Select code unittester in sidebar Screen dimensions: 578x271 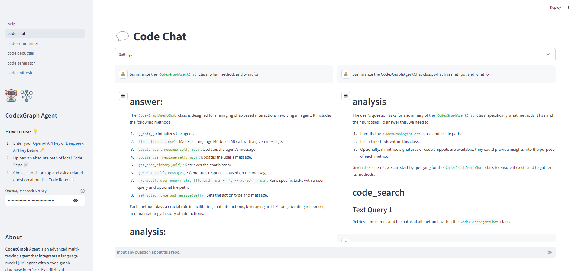(x=21, y=73)
